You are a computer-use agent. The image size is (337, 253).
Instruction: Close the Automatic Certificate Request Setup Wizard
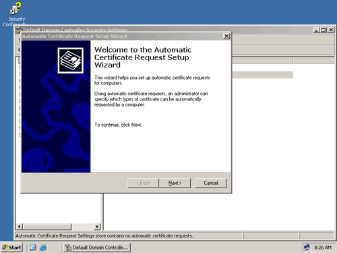point(226,36)
